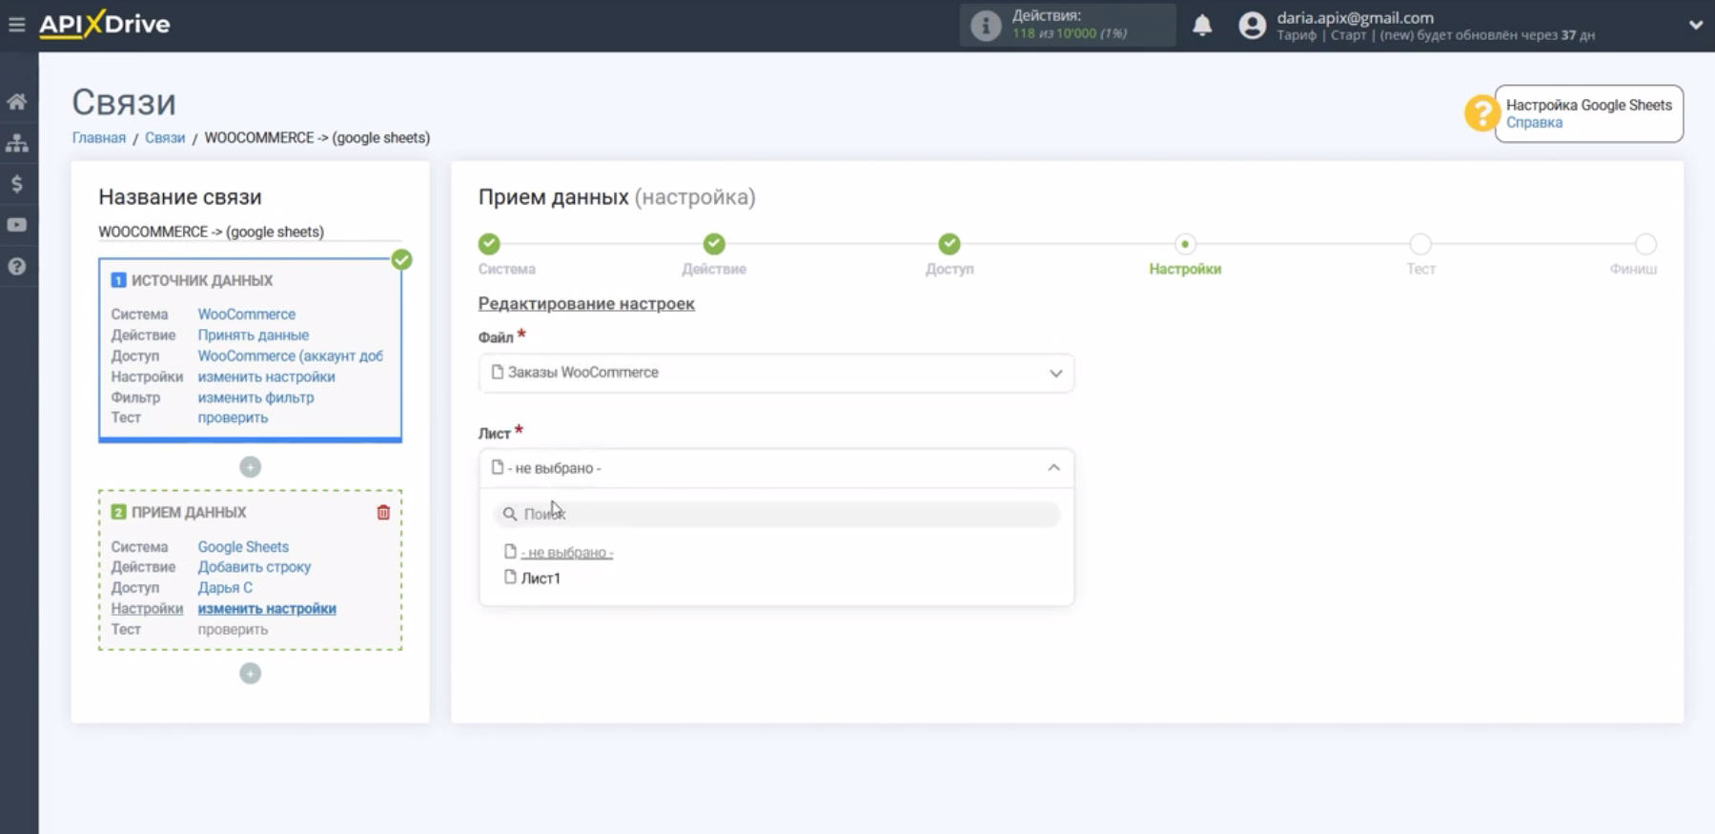Click daria.apix@gmail.com account text
This screenshot has width=1715, height=834.
1355,17
